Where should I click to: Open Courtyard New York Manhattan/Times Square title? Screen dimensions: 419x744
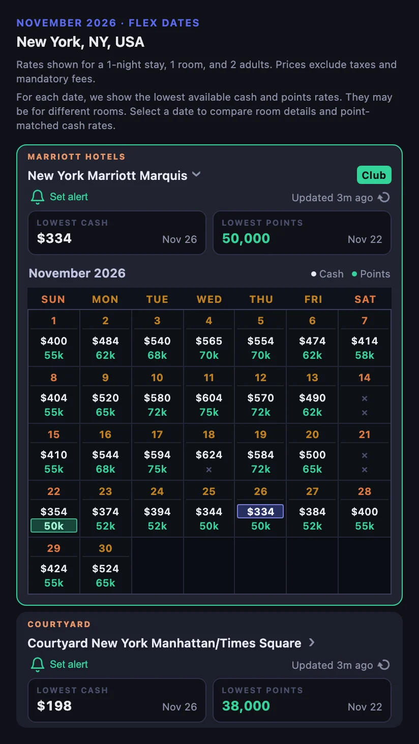(164, 643)
